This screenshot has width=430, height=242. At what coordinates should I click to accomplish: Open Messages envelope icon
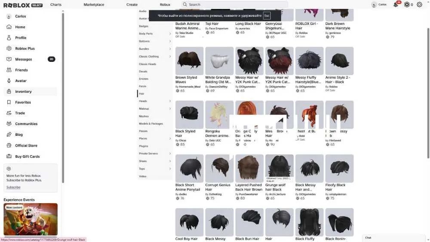tap(9, 59)
